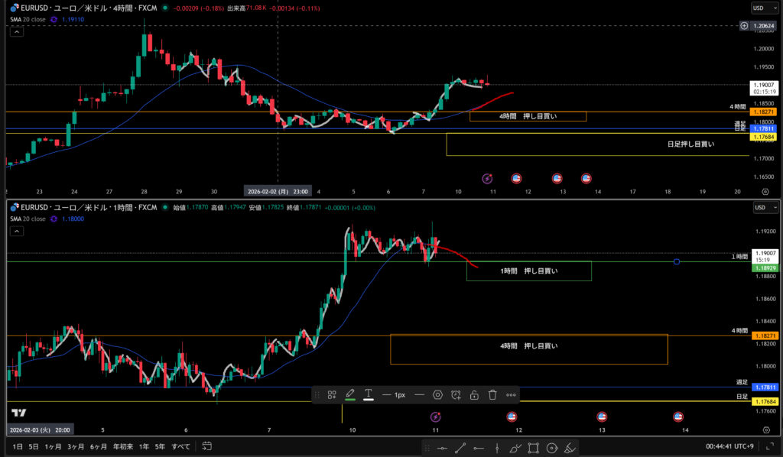
Task: Open drawing settings via the hexagon icon
Action: click(437, 395)
